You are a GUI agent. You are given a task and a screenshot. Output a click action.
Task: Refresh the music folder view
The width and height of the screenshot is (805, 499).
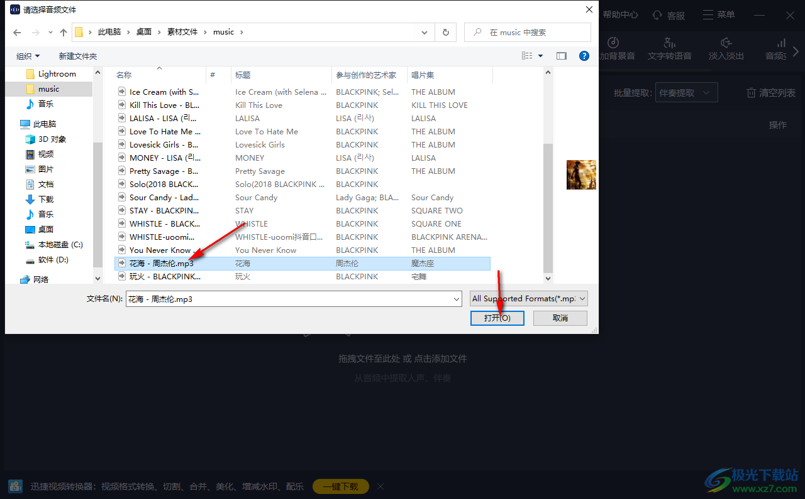click(x=446, y=32)
